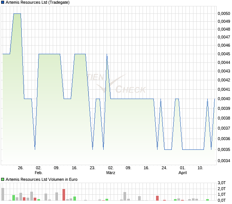Click the 0,0042 price axis label
This screenshot has width=232, height=204.
coord(224,80)
